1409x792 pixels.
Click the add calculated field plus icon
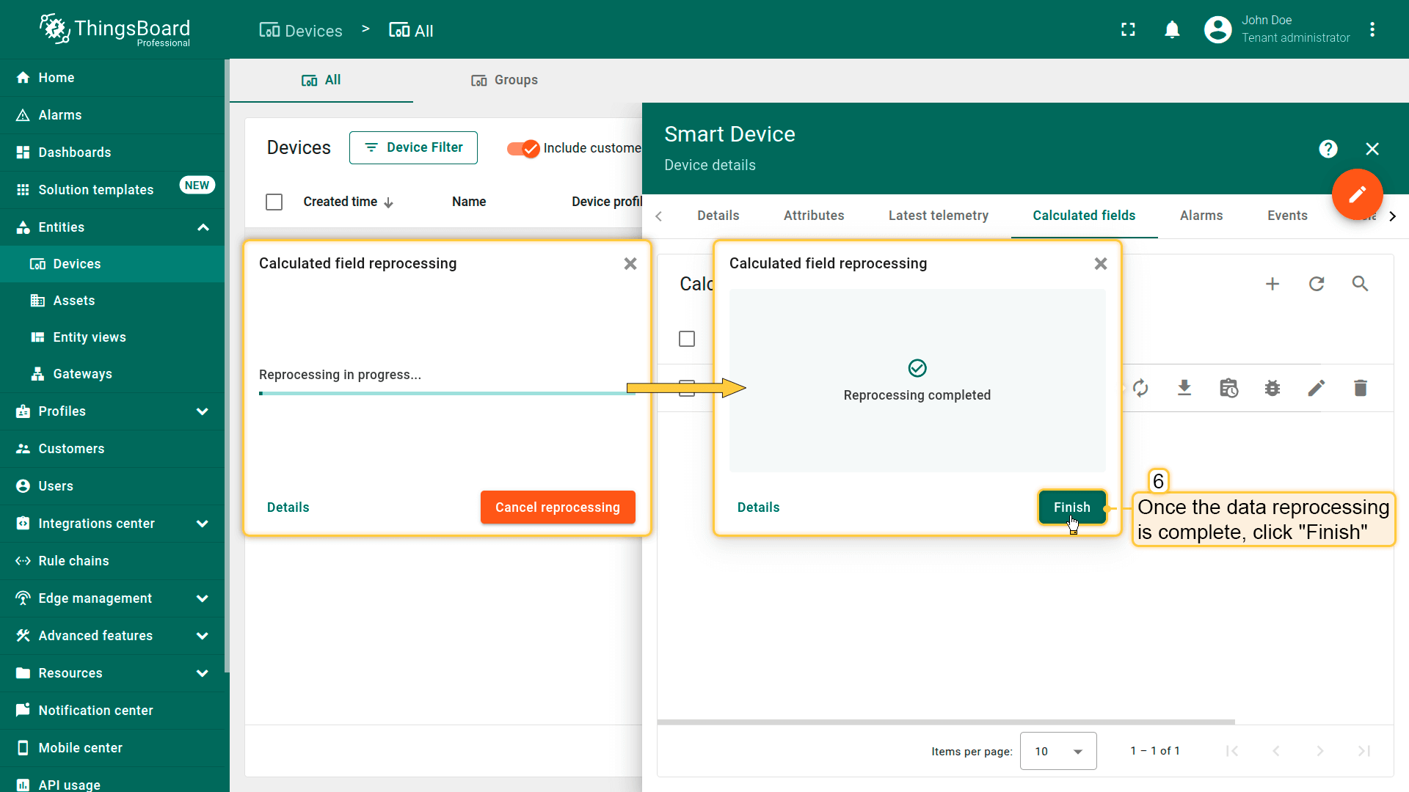[x=1273, y=284]
